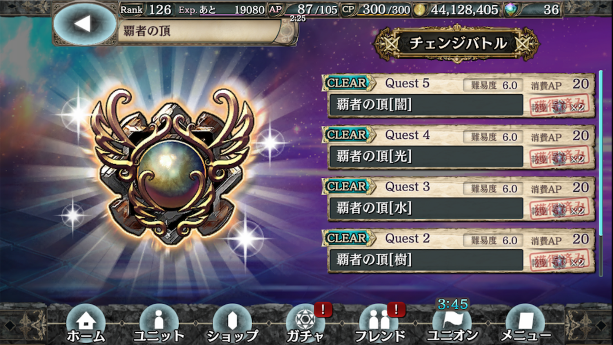Tap the gold coin currency icon

click(419, 9)
